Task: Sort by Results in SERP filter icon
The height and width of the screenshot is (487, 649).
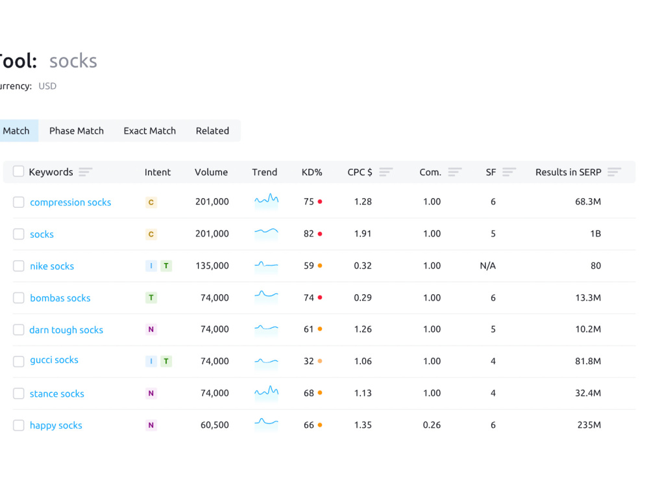Action: tap(614, 172)
